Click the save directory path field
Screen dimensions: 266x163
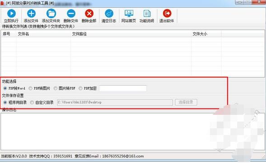tap(115, 102)
